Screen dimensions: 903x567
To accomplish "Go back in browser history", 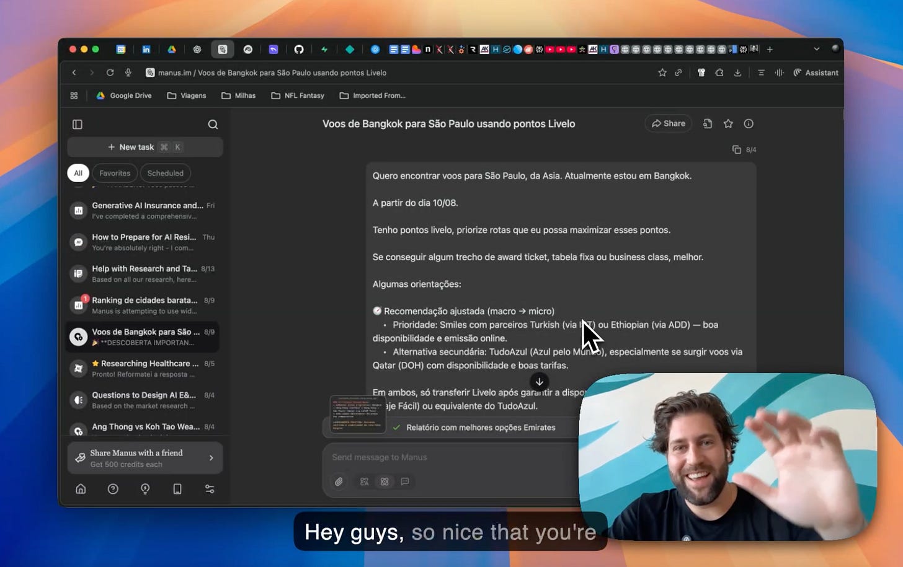I will pos(74,73).
